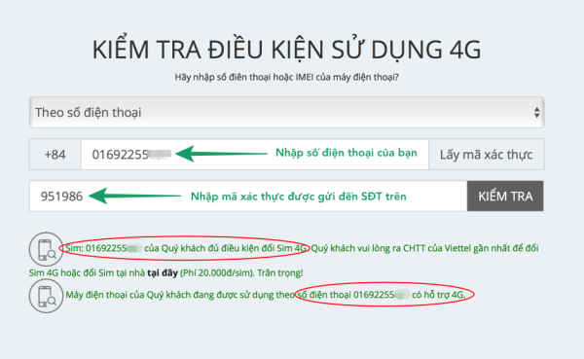Screen dimensions: 584x359
Task: Click 'Lấy mã xác thực' button
Action: point(487,155)
